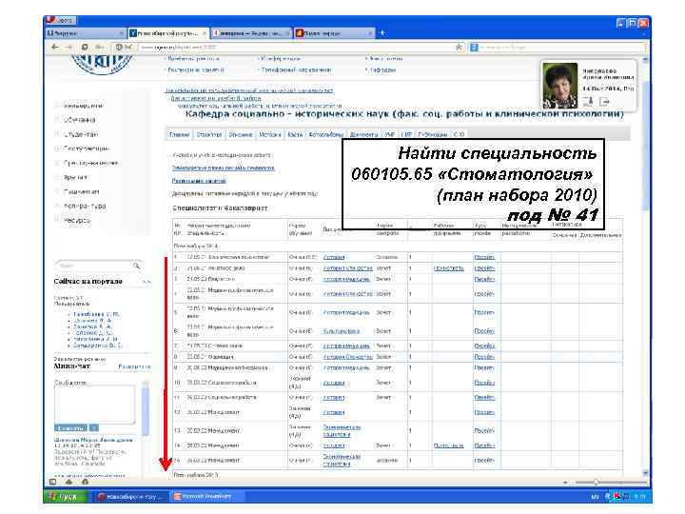Open the Поступающим sidebar menu item
Screen dimensions: 685x514
tap(86, 148)
